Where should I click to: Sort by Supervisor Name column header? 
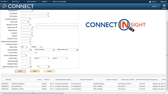click(112, 80)
